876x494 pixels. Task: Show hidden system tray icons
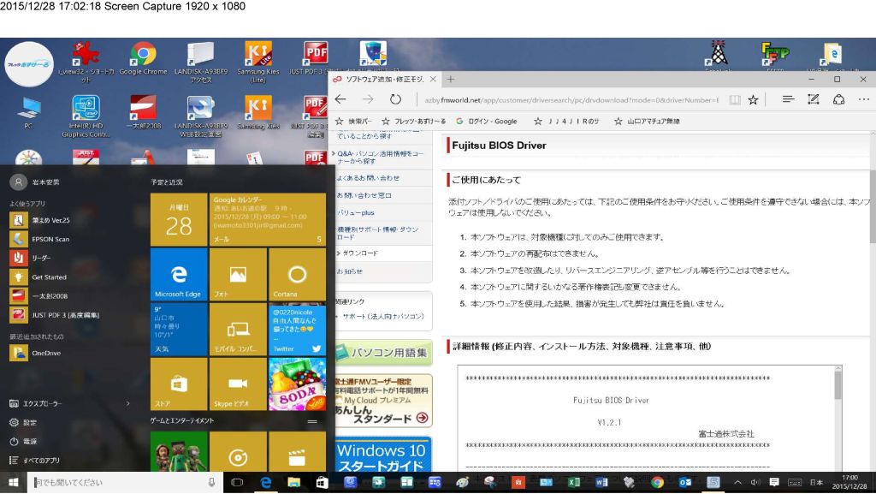click(738, 482)
